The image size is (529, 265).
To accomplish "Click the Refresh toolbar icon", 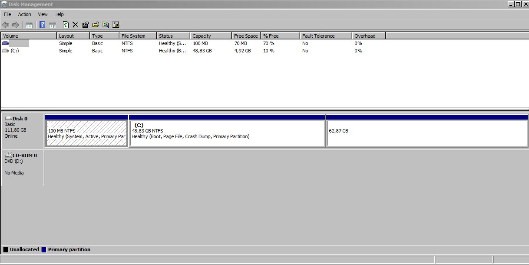I will [66, 25].
